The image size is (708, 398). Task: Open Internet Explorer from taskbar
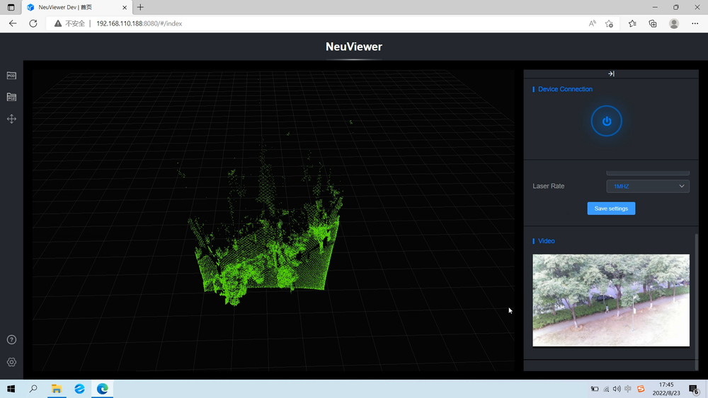point(79,389)
